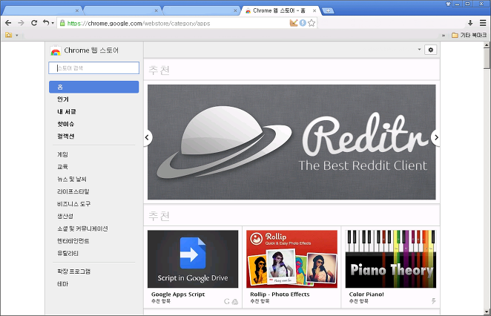Open 컬렉션 in the sidebar
This screenshot has width=491, height=316.
click(65, 136)
